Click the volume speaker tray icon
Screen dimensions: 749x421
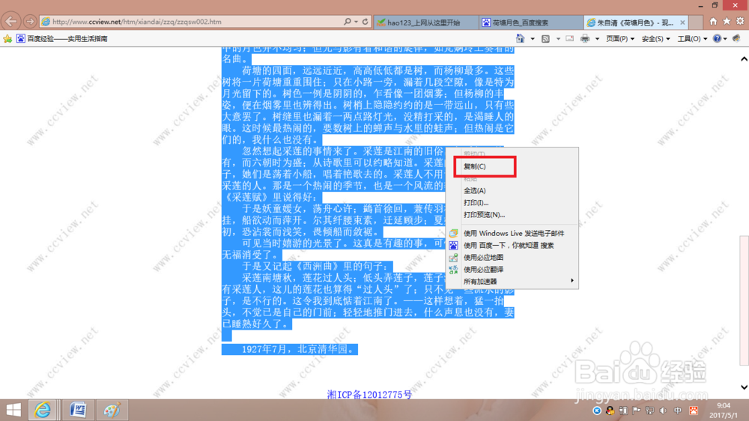(x=663, y=411)
